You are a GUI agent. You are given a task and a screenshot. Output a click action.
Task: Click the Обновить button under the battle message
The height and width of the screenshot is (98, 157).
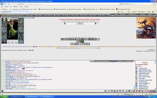point(80,24)
